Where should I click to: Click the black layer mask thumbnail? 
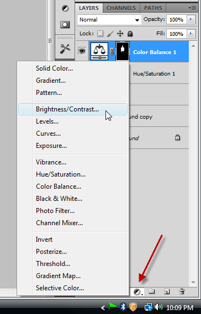click(x=123, y=51)
